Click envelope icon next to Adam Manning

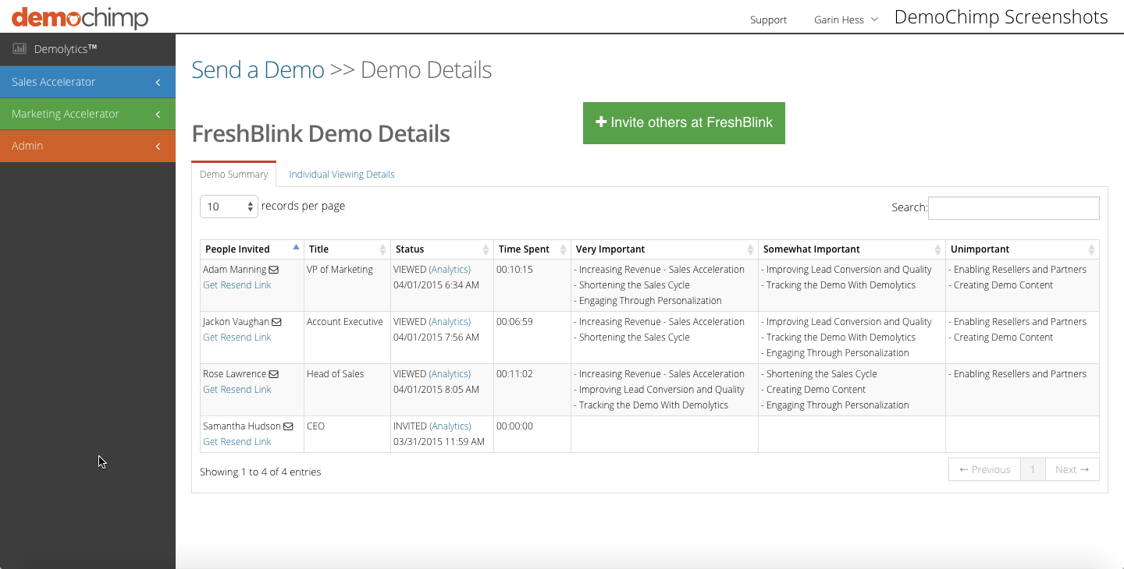(273, 270)
